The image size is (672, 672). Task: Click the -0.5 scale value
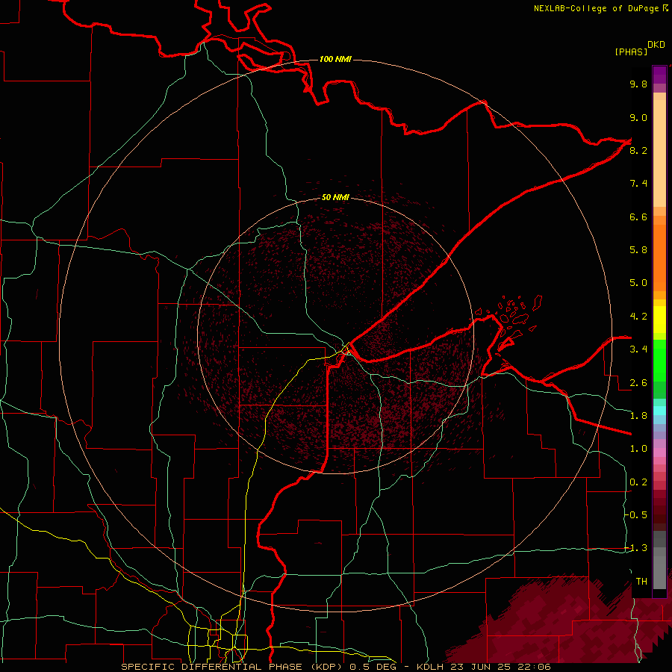(x=635, y=515)
